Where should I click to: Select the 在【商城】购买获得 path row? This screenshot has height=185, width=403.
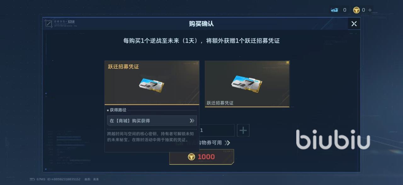[152, 121]
